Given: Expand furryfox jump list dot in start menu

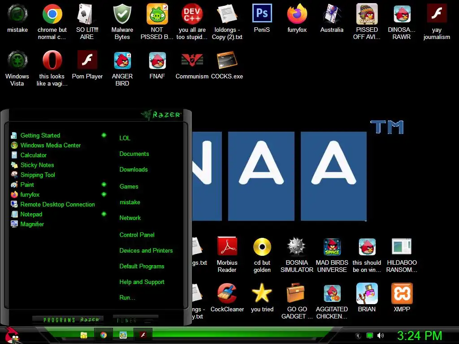Looking at the screenshot, I should [104, 194].
